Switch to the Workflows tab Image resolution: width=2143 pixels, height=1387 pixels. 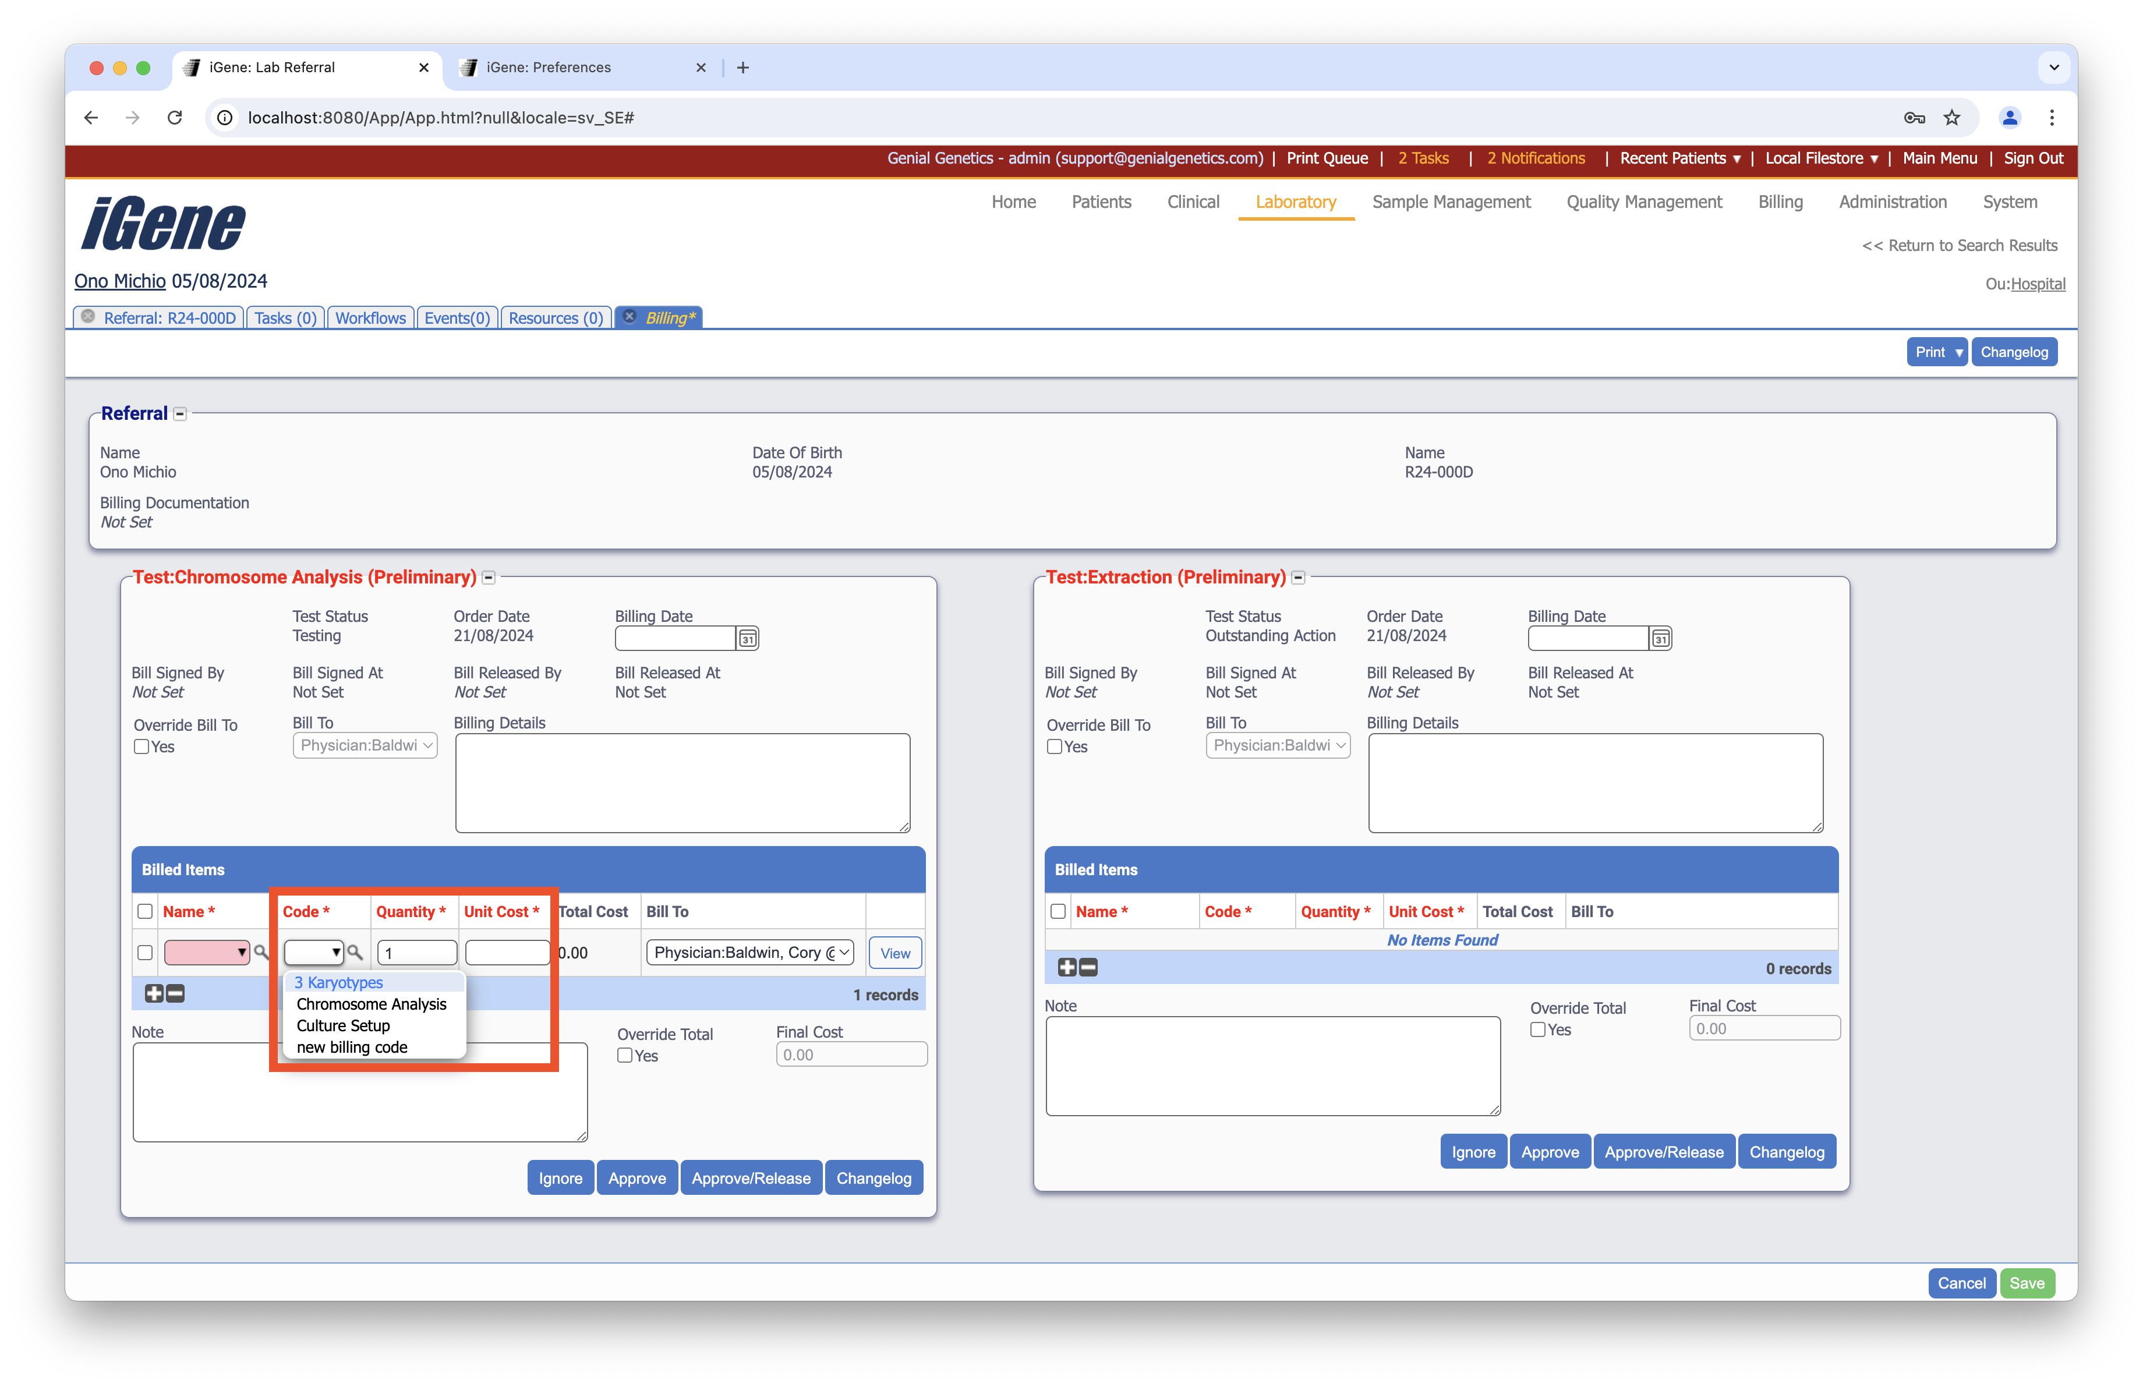pos(370,318)
